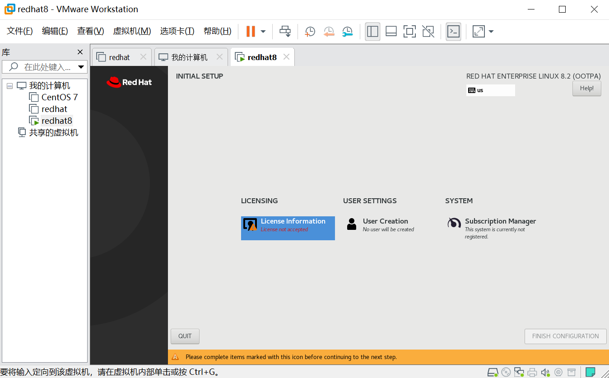Click the network adapter status icon

click(x=519, y=372)
